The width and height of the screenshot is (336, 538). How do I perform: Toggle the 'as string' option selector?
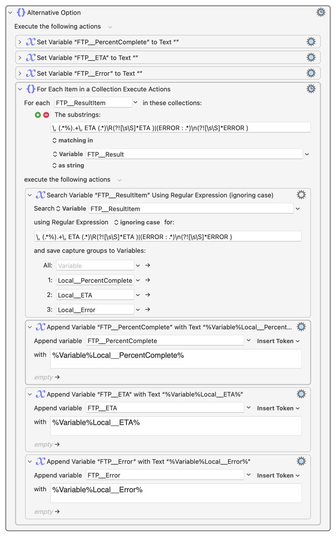(x=68, y=165)
